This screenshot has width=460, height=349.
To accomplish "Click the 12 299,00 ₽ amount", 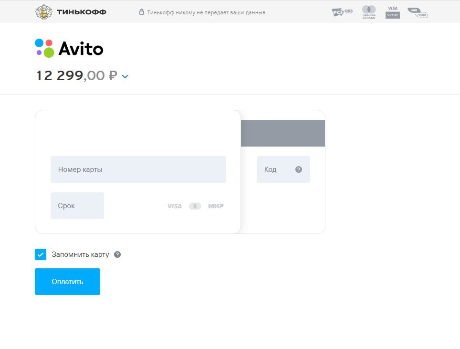I will pos(77,75).
